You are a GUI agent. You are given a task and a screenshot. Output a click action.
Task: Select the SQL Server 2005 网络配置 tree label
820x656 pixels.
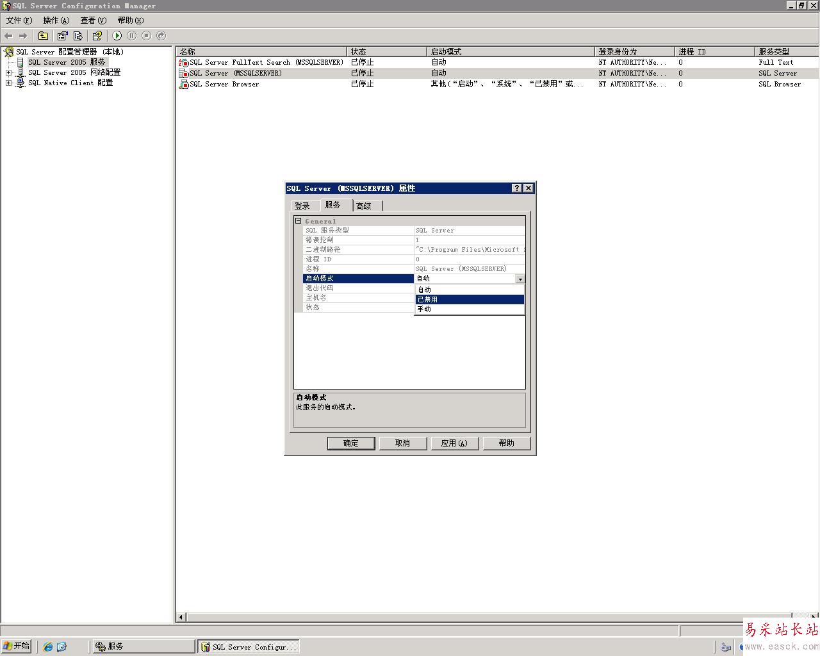coord(74,72)
